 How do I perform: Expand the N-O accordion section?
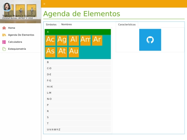pyautogui.click(x=78, y=99)
